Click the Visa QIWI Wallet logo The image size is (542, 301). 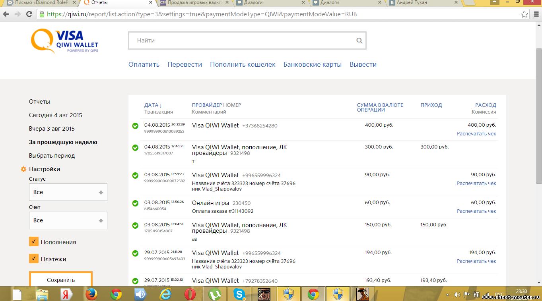[65, 41]
